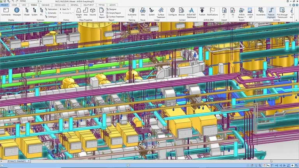This screenshot has height=168, width=299.
Task: Toggle Feature Highlight control
Action: 271,13
